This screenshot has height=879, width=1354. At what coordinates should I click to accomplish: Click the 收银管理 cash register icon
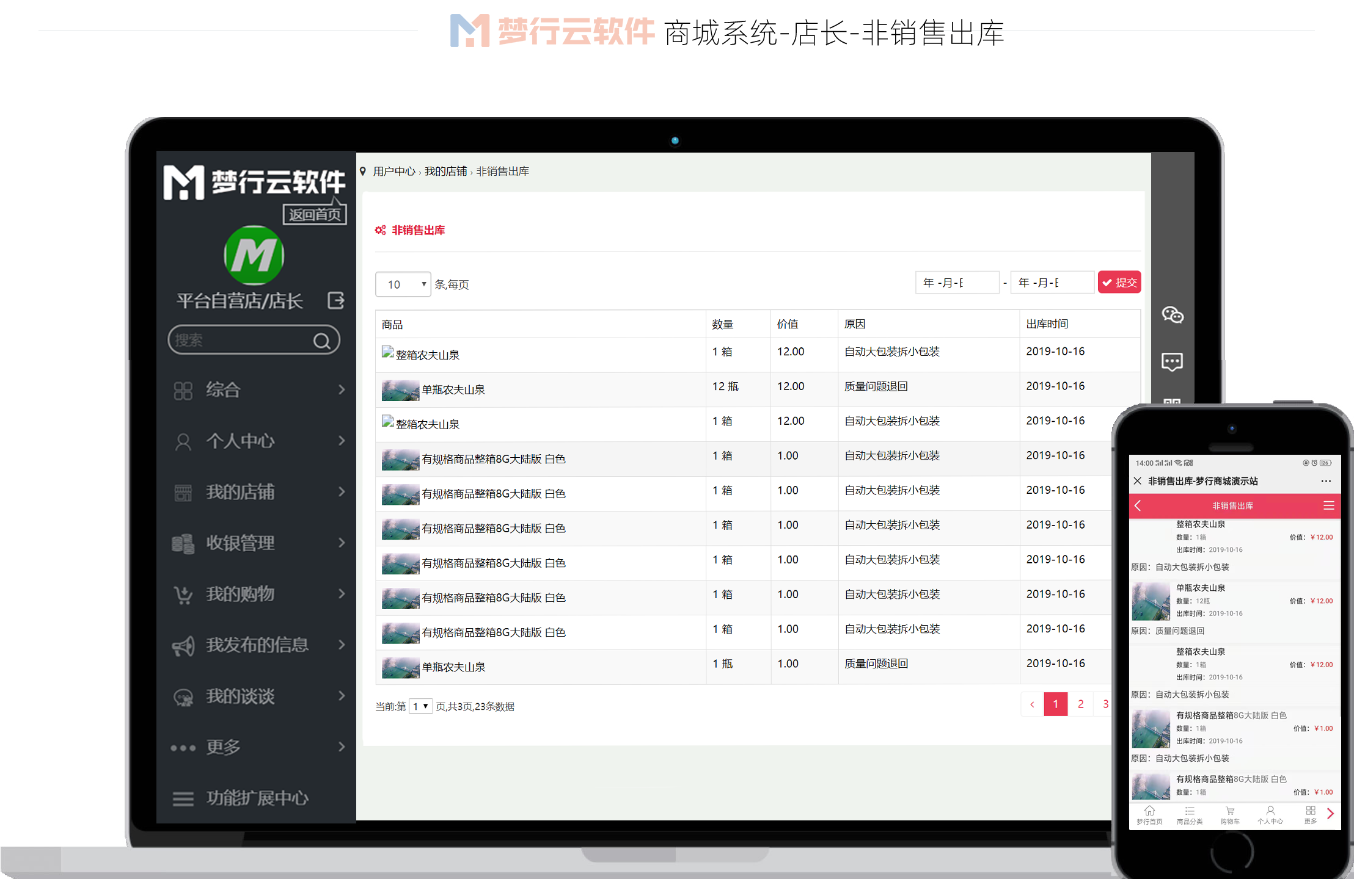point(183,544)
